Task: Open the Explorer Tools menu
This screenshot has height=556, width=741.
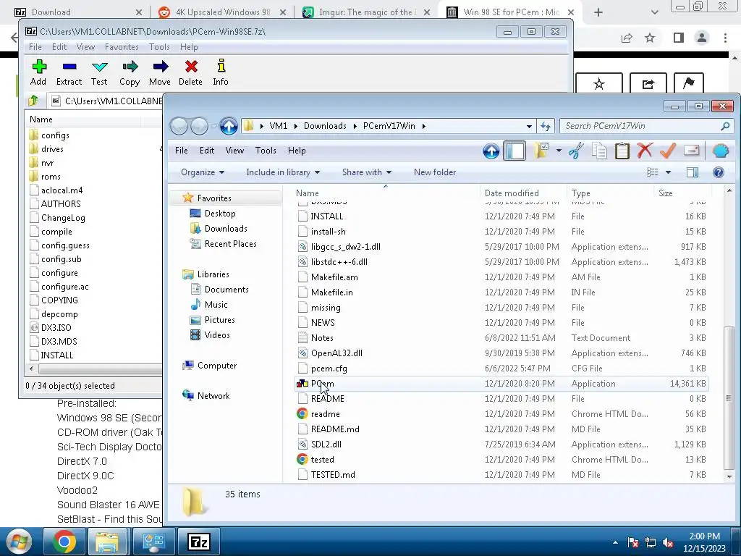Action: [266, 151]
